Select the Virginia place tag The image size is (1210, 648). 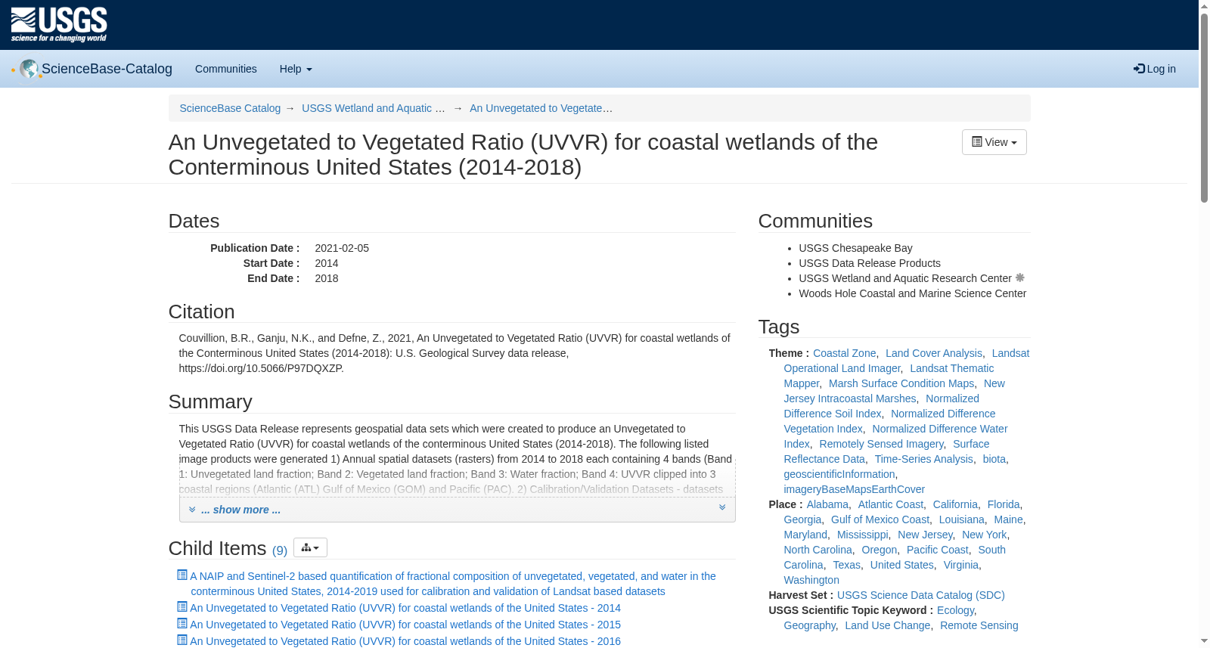[x=961, y=565]
